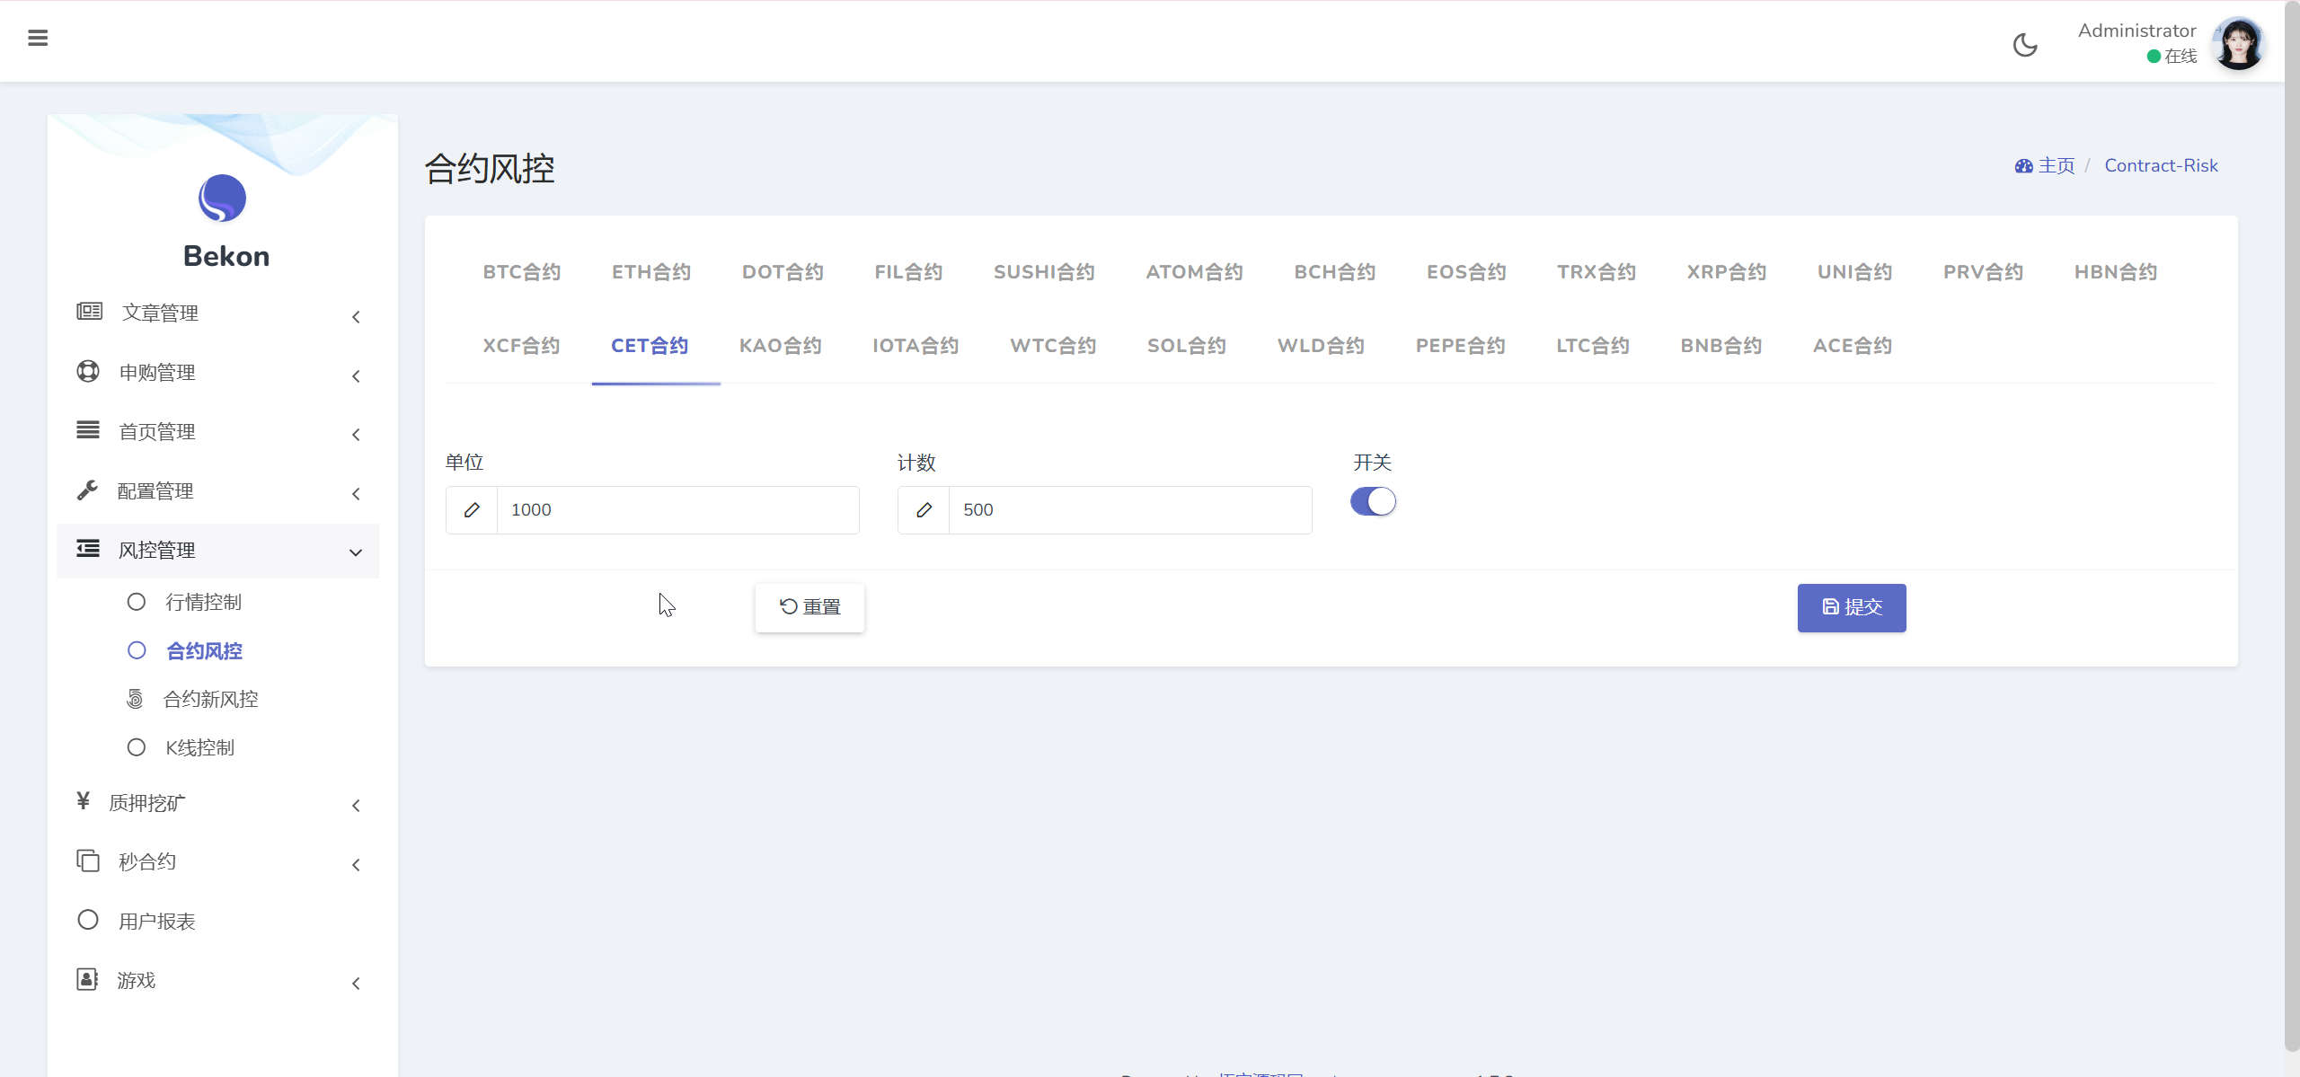Click the Administrator profile picture
The height and width of the screenshot is (1077, 2300).
tap(2239, 43)
